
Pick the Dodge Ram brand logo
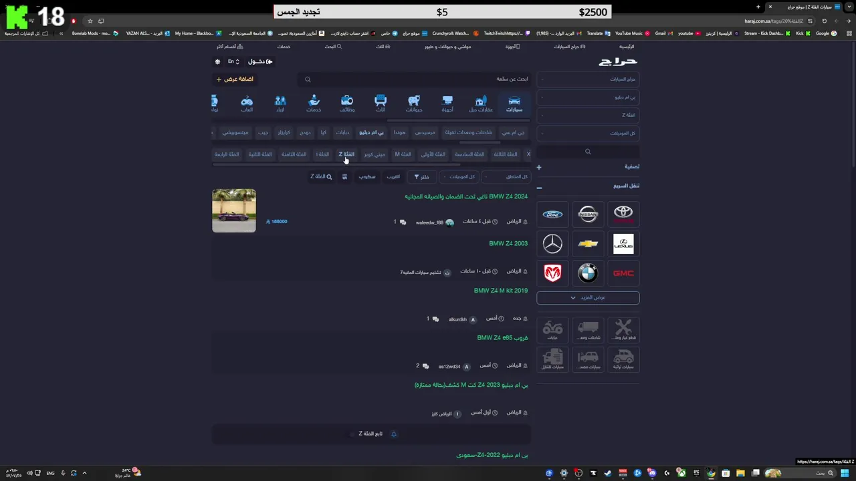pyautogui.click(x=552, y=273)
